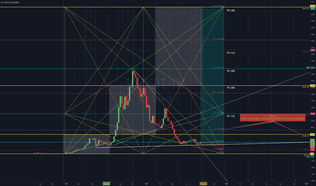Click the green Jul '21 date marker
The height and width of the screenshot is (186, 316).
pyautogui.click(x=106, y=184)
